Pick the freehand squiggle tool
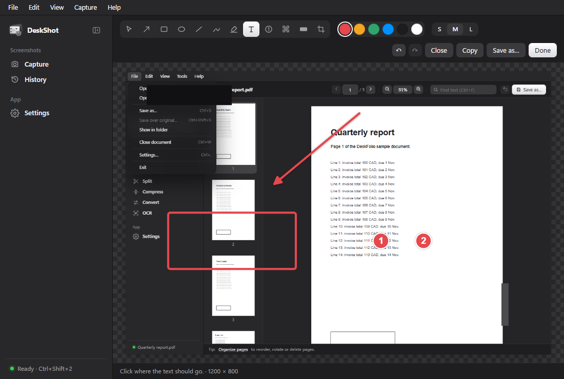 click(x=216, y=30)
